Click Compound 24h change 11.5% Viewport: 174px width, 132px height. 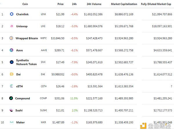[x=74, y=98]
